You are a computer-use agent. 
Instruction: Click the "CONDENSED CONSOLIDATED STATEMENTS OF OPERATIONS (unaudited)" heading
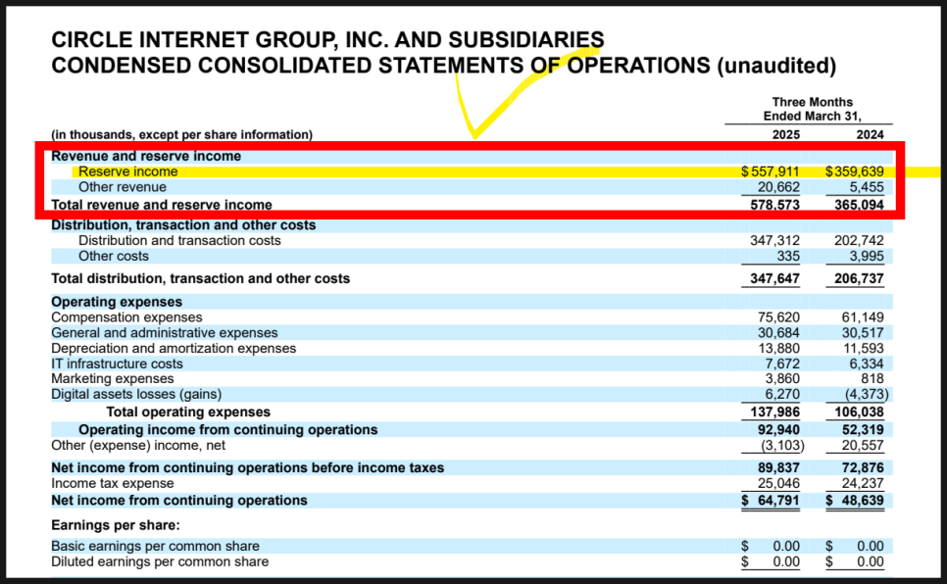[x=444, y=66]
